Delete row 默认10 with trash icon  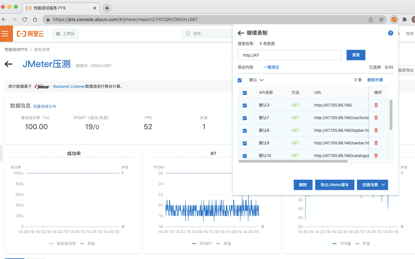click(x=376, y=156)
